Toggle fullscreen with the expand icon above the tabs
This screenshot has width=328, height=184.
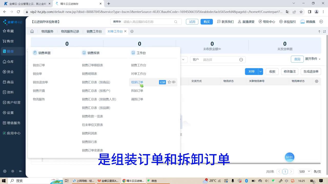324,31
